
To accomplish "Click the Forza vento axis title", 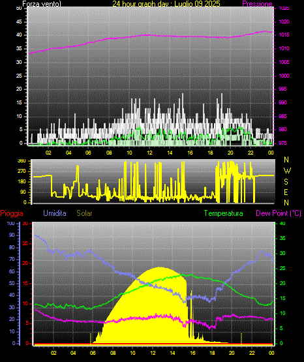I will pyautogui.click(x=42, y=4).
